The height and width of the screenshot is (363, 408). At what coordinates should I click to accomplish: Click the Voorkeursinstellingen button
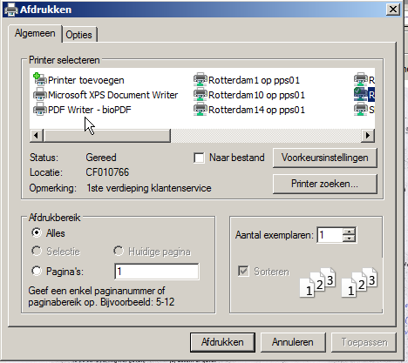(x=325, y=158)
